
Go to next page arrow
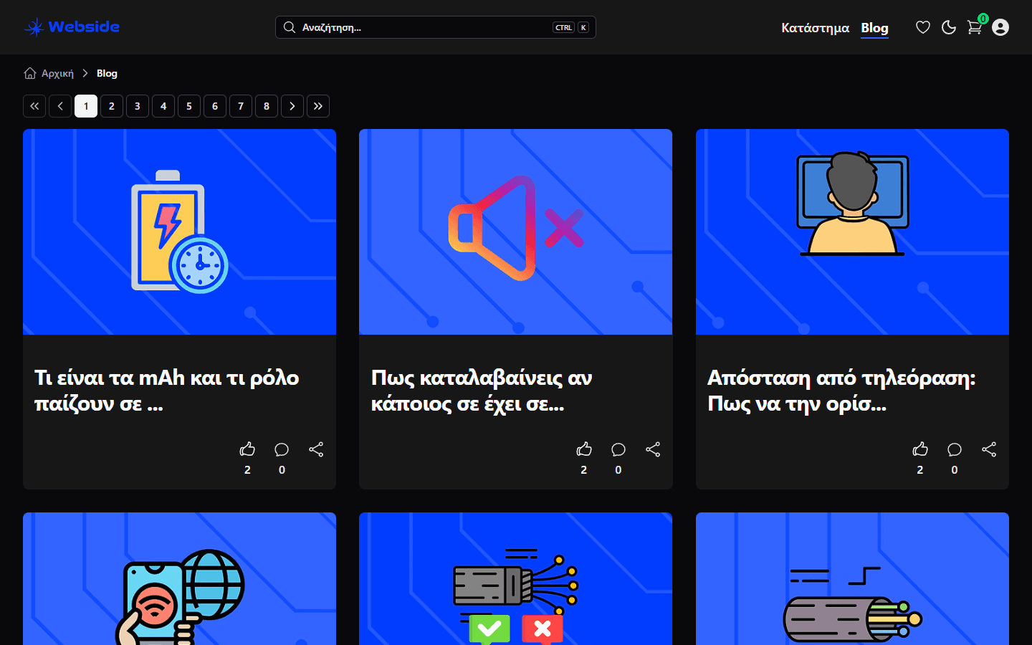point(292,106)
